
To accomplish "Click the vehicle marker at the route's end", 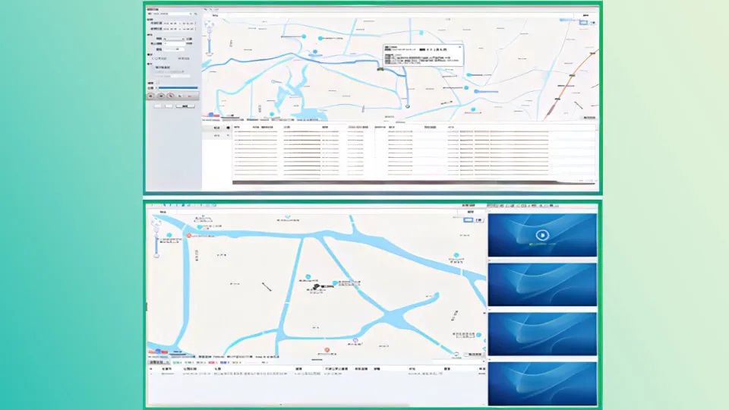I will click(406, 106).
